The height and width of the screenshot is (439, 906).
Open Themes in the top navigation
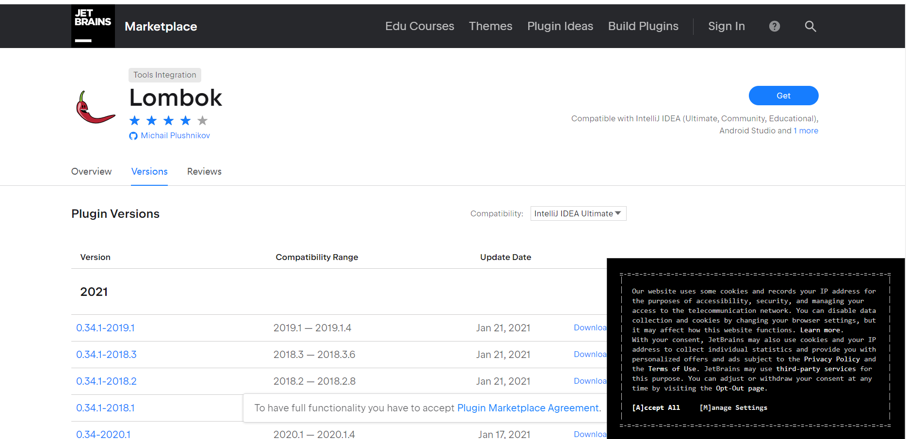coord(490,26)
